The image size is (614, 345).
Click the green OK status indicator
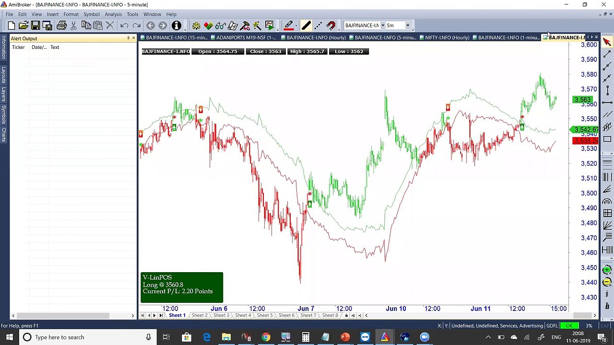click(x=569, y=326)
